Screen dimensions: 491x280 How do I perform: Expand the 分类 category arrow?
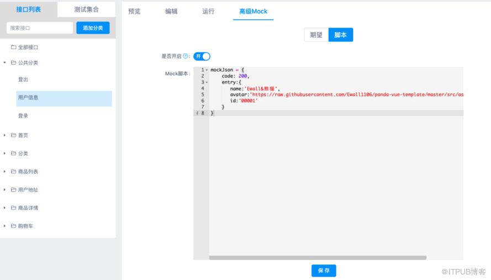coord(5,154)
